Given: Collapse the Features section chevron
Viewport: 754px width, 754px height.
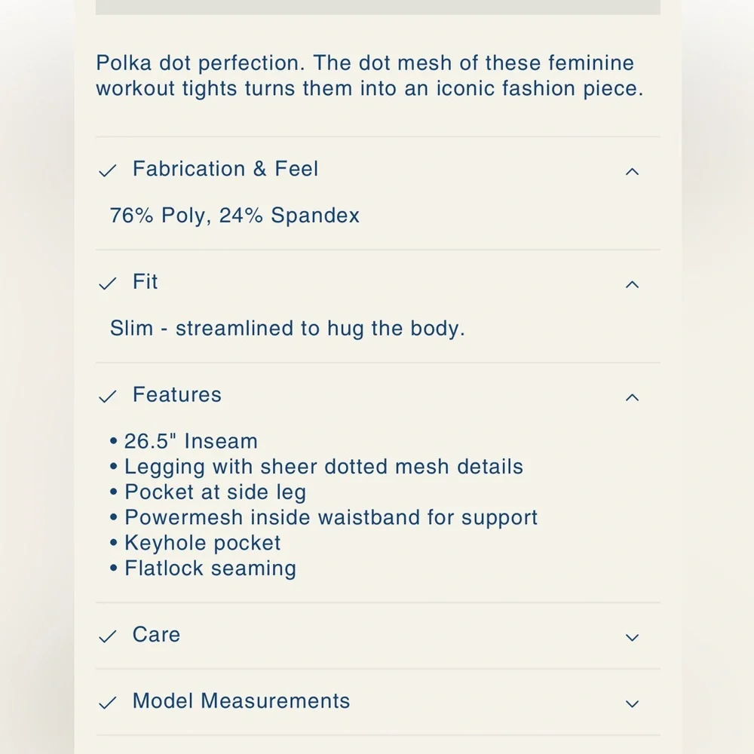Looking at the screenshot, I should coord(632,397).
